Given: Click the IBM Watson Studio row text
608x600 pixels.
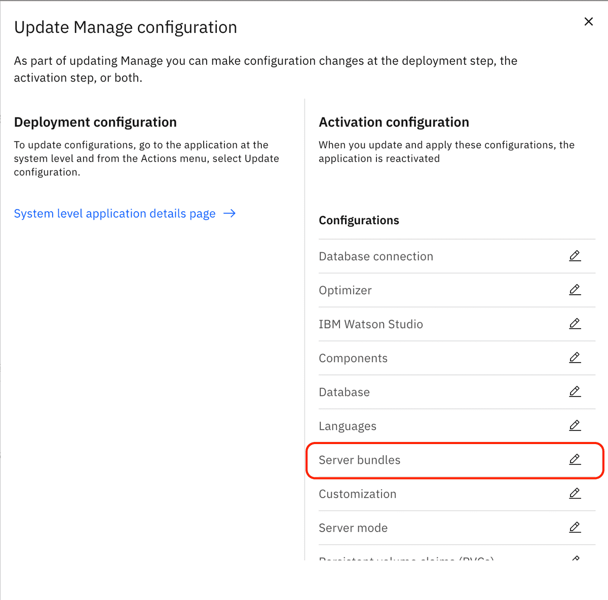Looking at the screenshot, I should (370, 325).
